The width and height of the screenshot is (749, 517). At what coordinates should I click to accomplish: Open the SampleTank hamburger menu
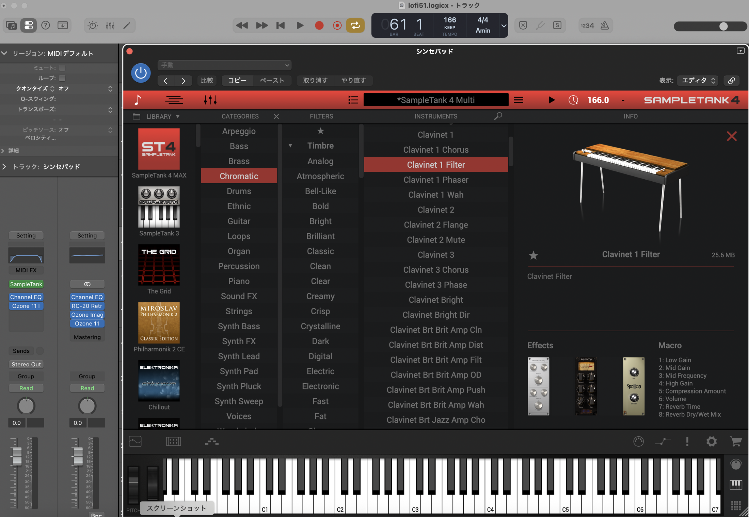(519, 100)
